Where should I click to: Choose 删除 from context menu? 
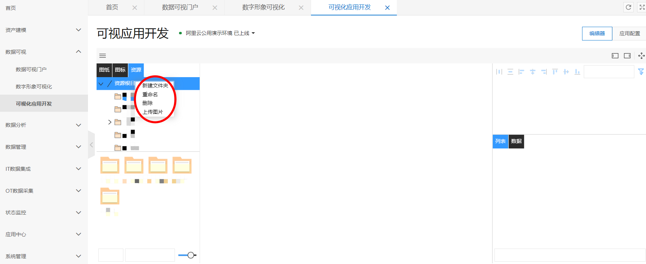pyautogui.click(x=147, y=103)
